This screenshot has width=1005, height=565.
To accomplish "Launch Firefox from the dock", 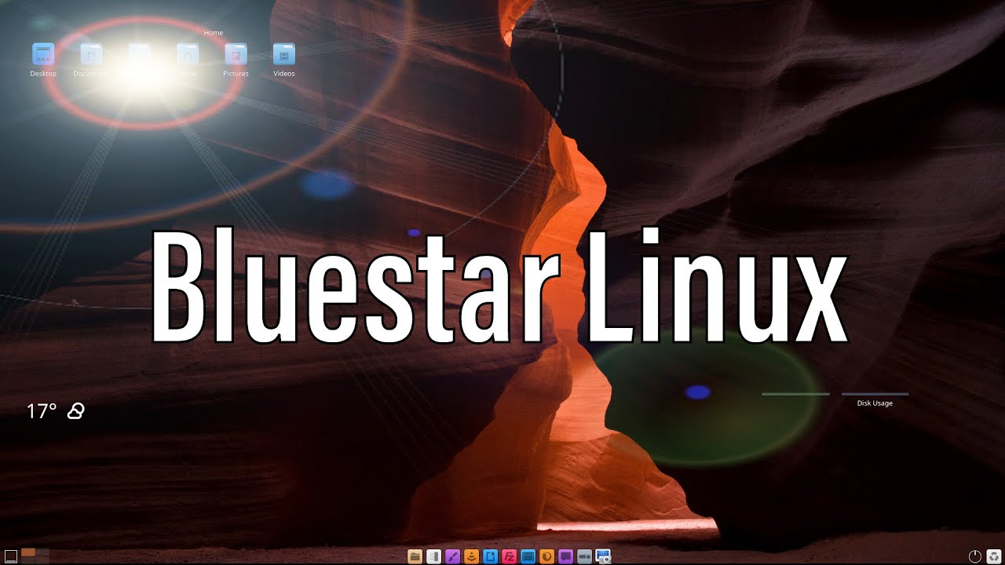I will pyautogui.click(x=547, y=556).
